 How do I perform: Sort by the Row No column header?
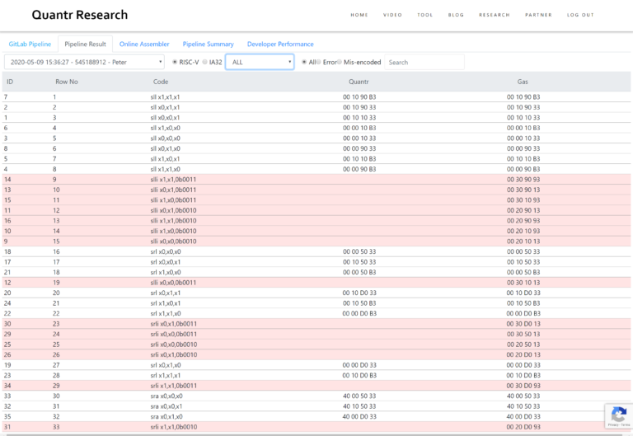[x=67, y=82]
